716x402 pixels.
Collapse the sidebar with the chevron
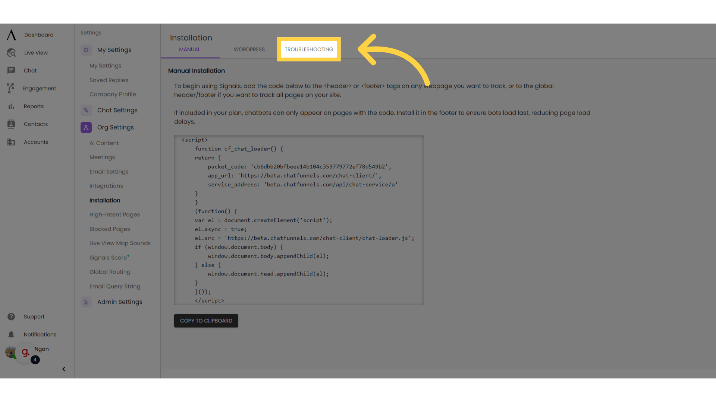[64, 369]
